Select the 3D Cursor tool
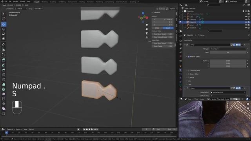Screen dimensions: 251x141 [4, 19]
